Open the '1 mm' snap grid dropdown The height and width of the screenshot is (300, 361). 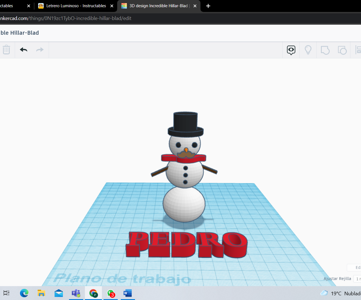click(357, 279)
